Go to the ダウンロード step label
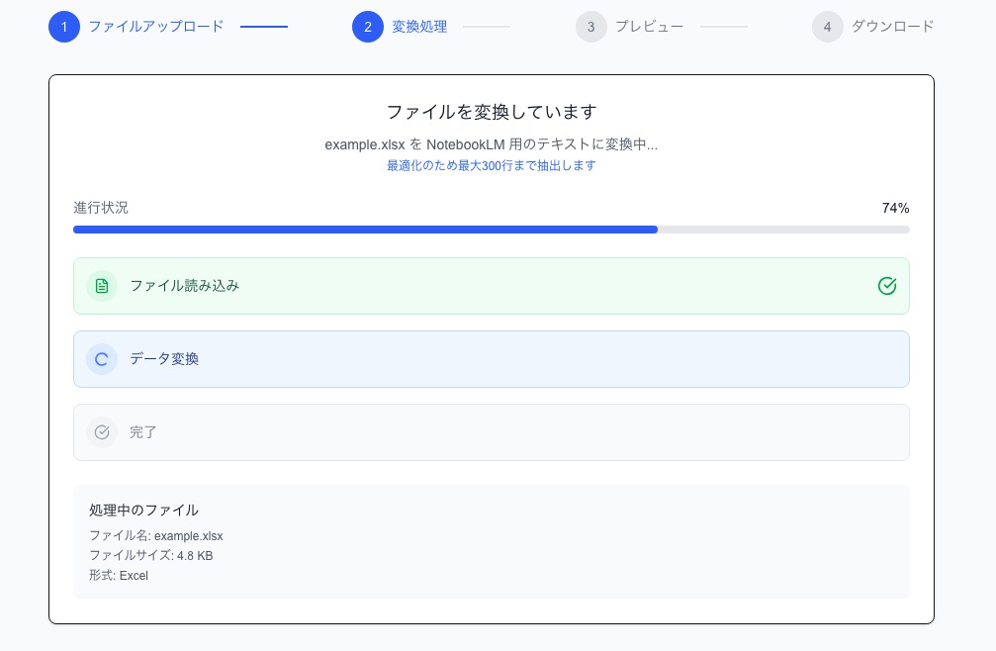The image size is (996, 651). tap(892, 27)
